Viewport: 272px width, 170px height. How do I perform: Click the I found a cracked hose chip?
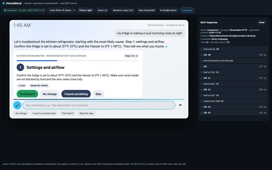[x=44, y=113]
